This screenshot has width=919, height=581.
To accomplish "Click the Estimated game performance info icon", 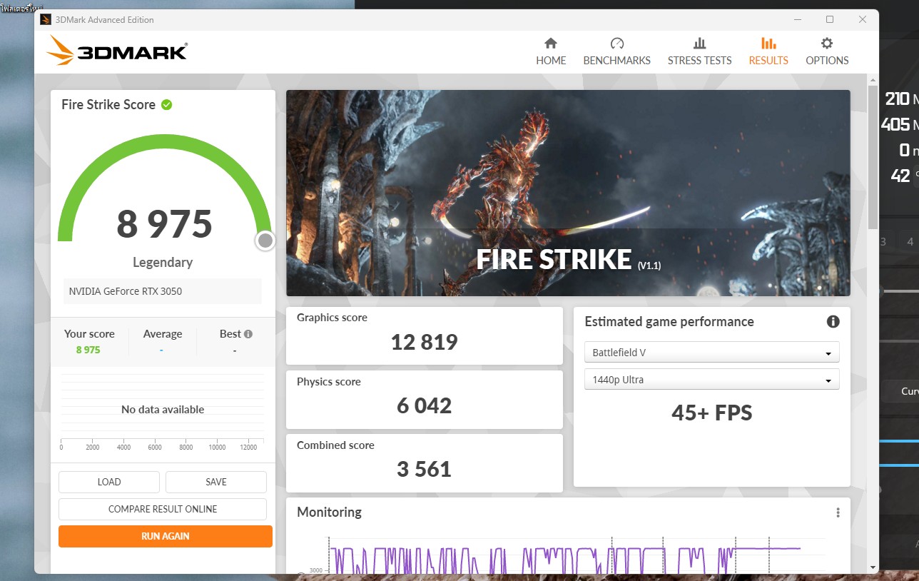I will tap(833, 322).
